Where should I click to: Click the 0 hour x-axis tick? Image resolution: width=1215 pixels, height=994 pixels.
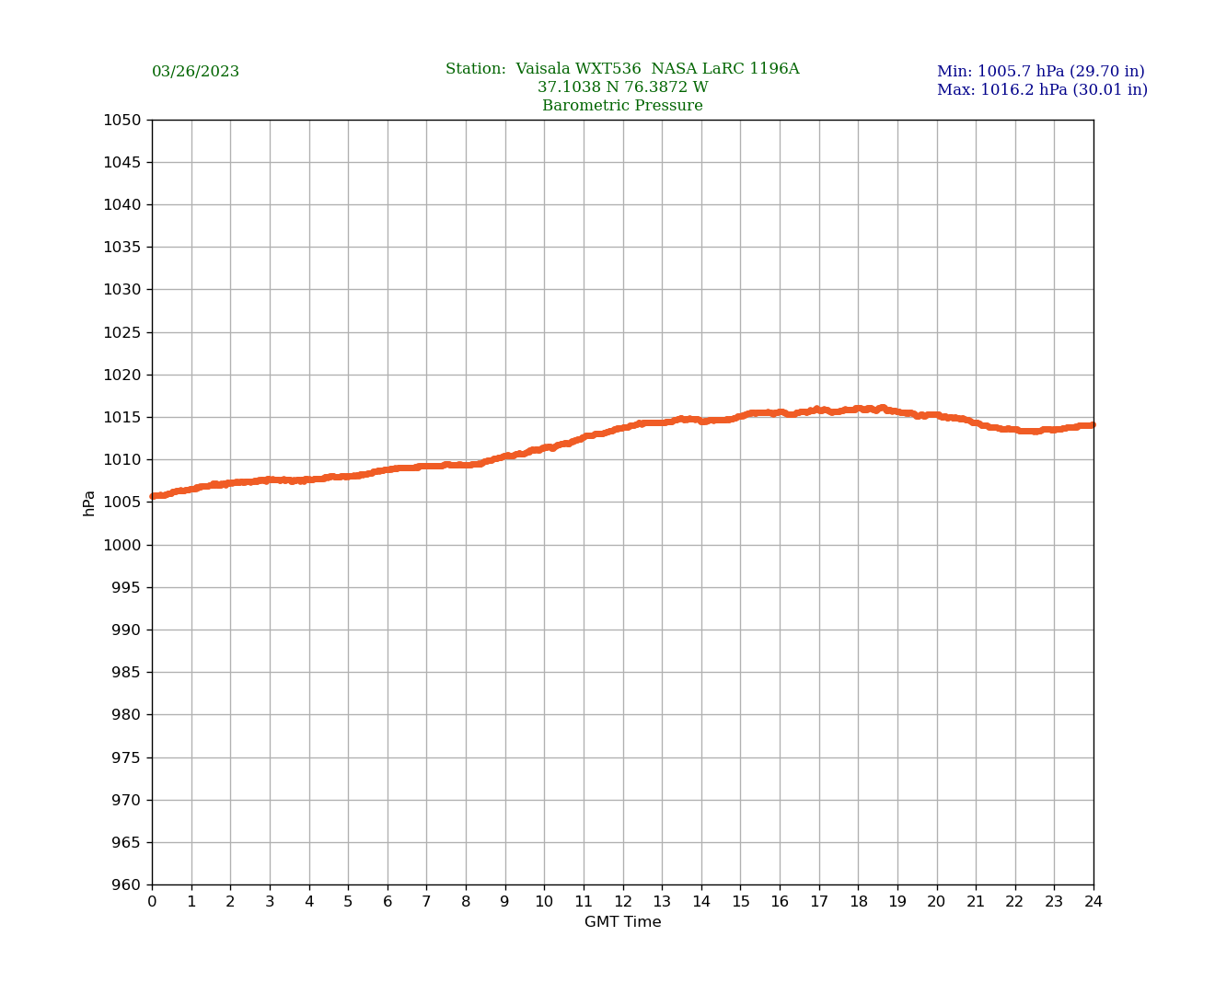[152, 902]
